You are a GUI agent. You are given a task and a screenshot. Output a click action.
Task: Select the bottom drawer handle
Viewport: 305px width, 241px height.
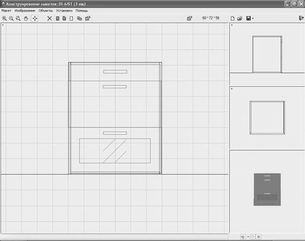click(115, 133)
